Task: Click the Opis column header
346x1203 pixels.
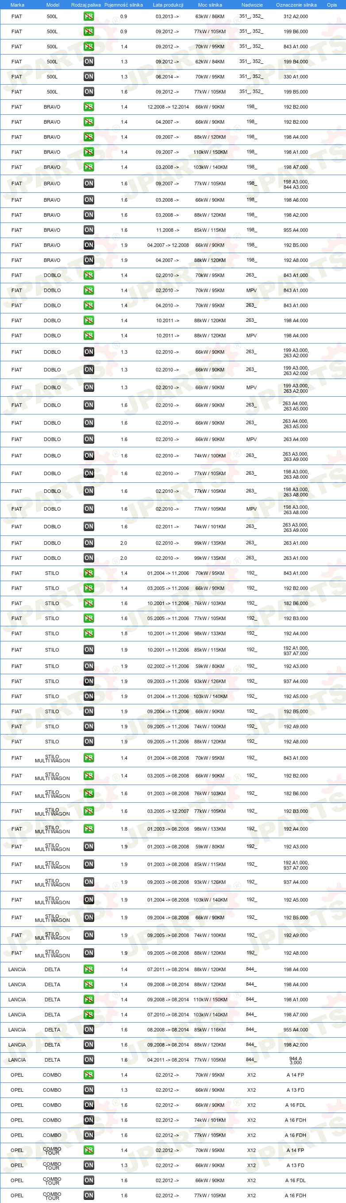Action: point(331,5)
